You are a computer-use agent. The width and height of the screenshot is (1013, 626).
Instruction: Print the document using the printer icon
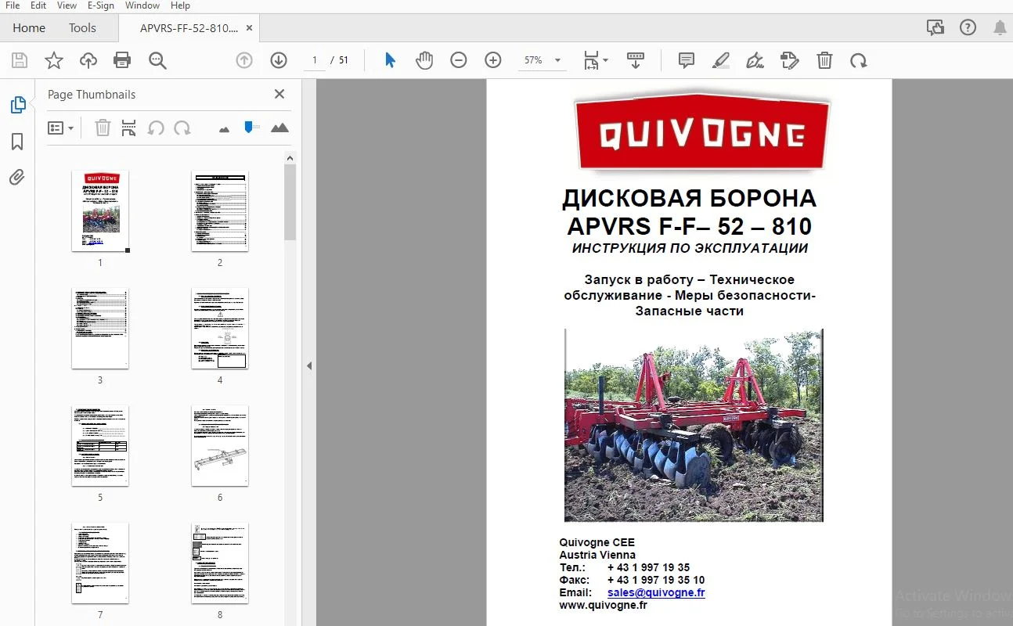pos(122,60)
